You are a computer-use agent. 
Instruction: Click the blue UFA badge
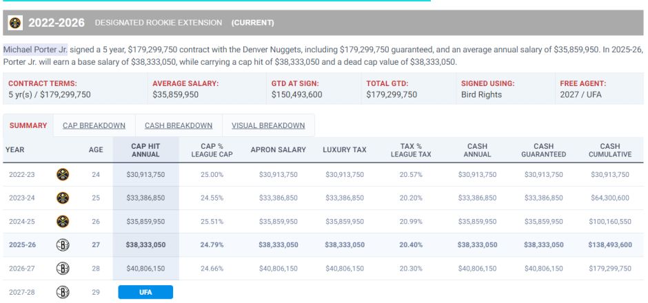pyautogui.click(x=145, y=292)
